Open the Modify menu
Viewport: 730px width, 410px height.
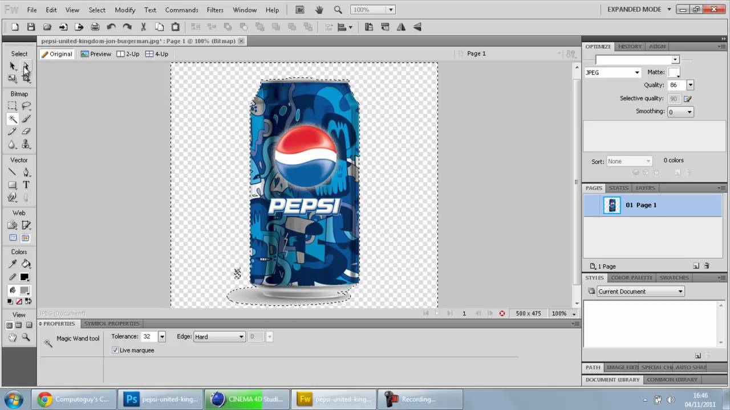pyautogui.click(x=125, y=10)
